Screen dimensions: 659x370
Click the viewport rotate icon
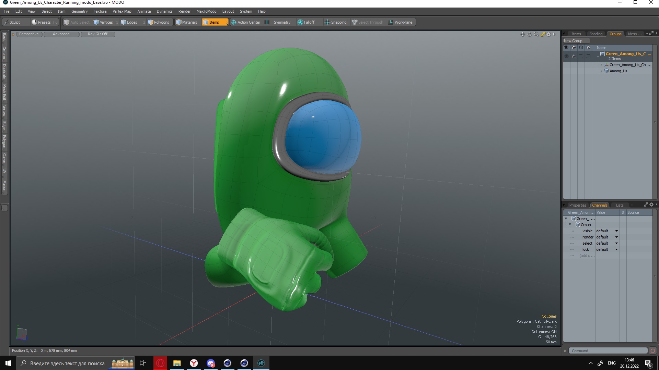(x=529, y=34)
